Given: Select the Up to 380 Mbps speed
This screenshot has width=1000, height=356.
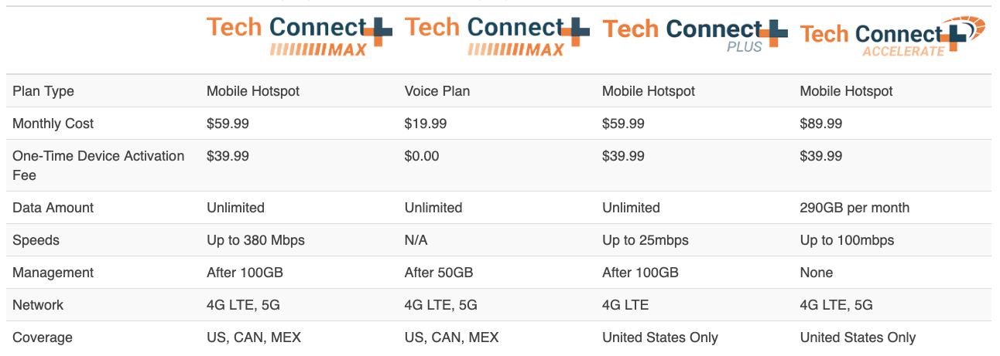Looking at the screenshot, I should 255,240.
